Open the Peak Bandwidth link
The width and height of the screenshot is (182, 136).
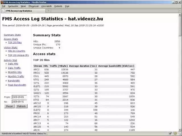coord(17,85)
